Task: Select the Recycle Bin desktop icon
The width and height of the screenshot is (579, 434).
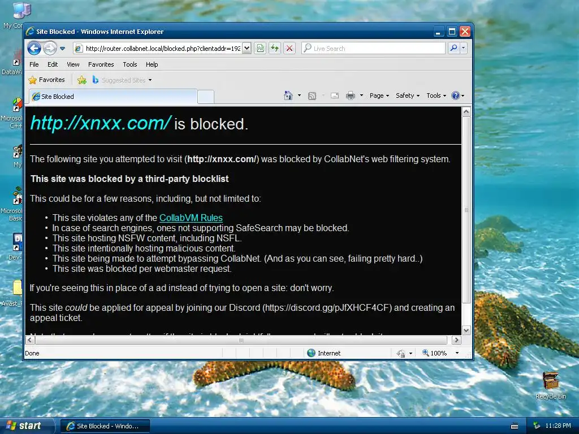Action: pos(551,385)
